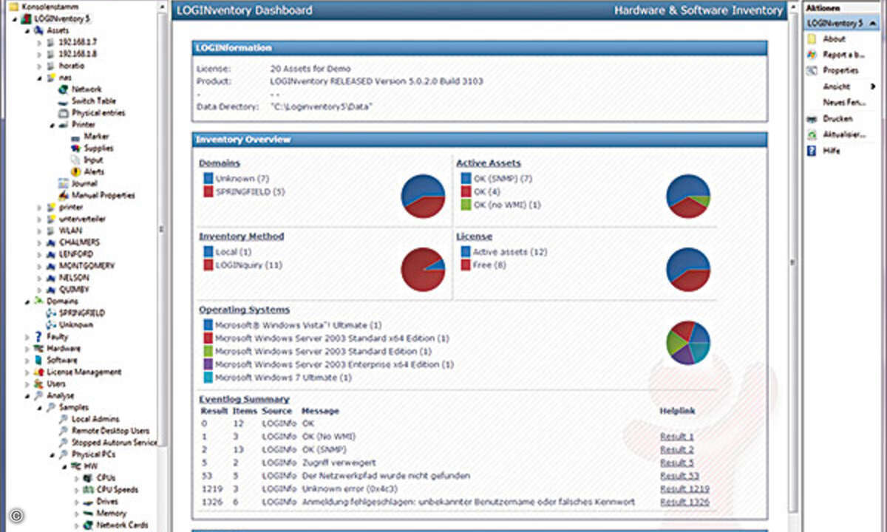
Task: Open the Switch Table icon
Action: [x=64, y=101]
